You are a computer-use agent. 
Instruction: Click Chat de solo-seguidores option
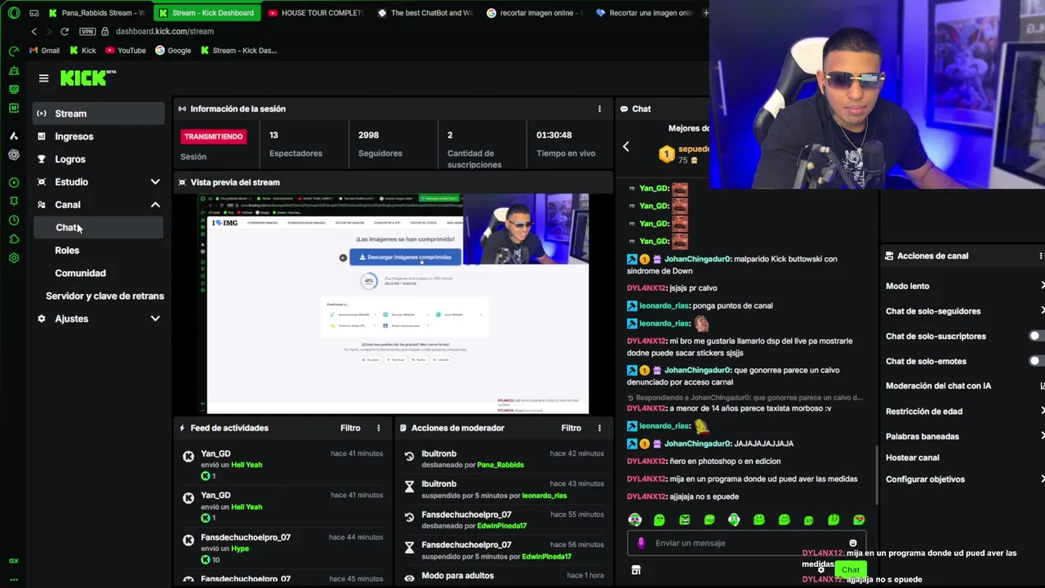[x=933, y=311]
